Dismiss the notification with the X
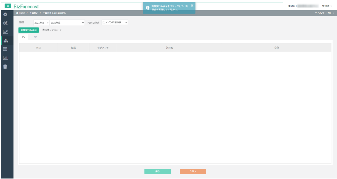 click(192, 6)
